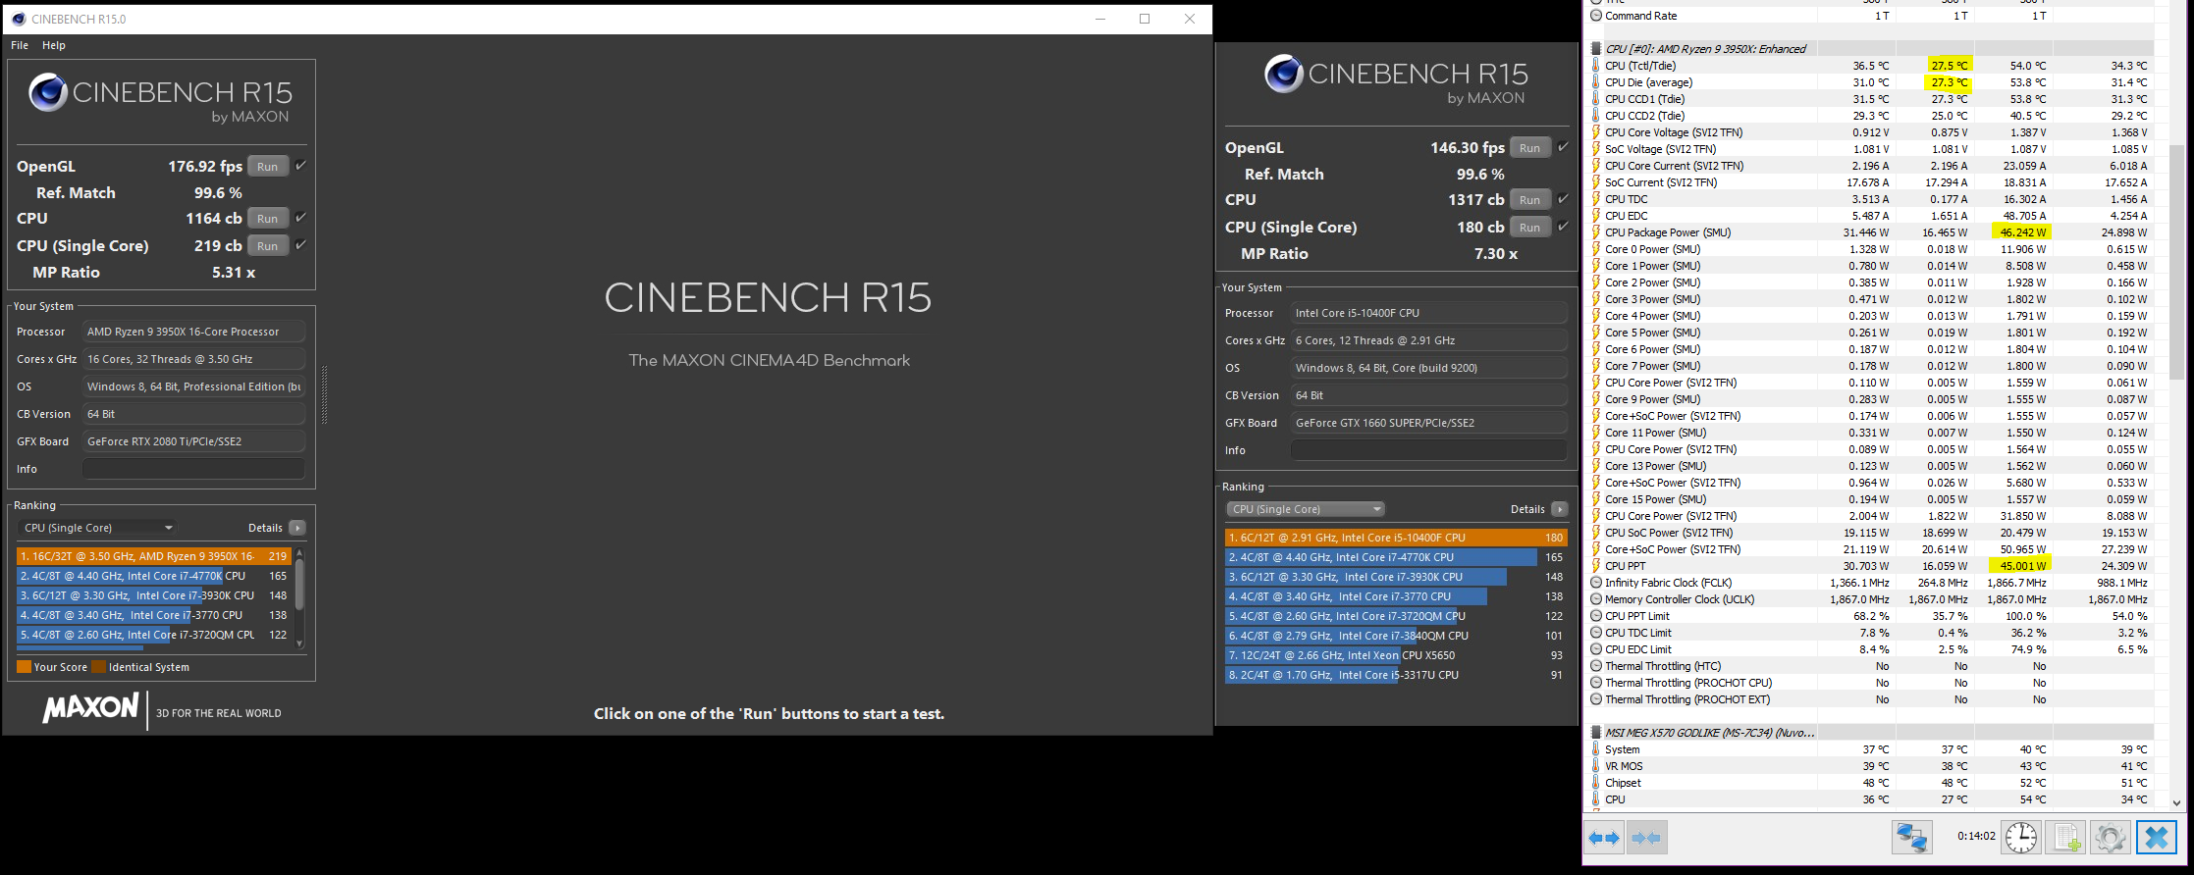
Task: Expand Details arrow in Ryzen 3950X ranking
Action: (297, 528)
